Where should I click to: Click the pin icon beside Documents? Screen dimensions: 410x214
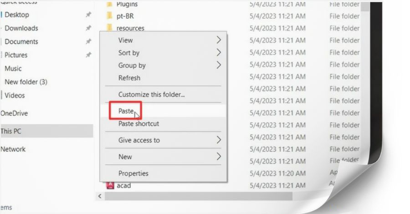88,41
